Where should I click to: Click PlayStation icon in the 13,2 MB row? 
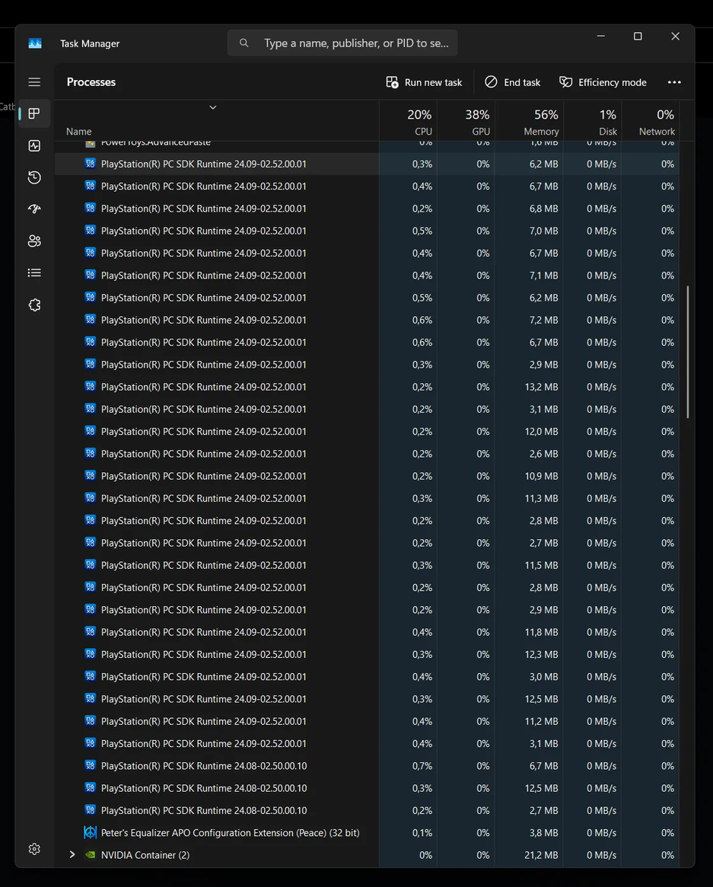point(90,386)
